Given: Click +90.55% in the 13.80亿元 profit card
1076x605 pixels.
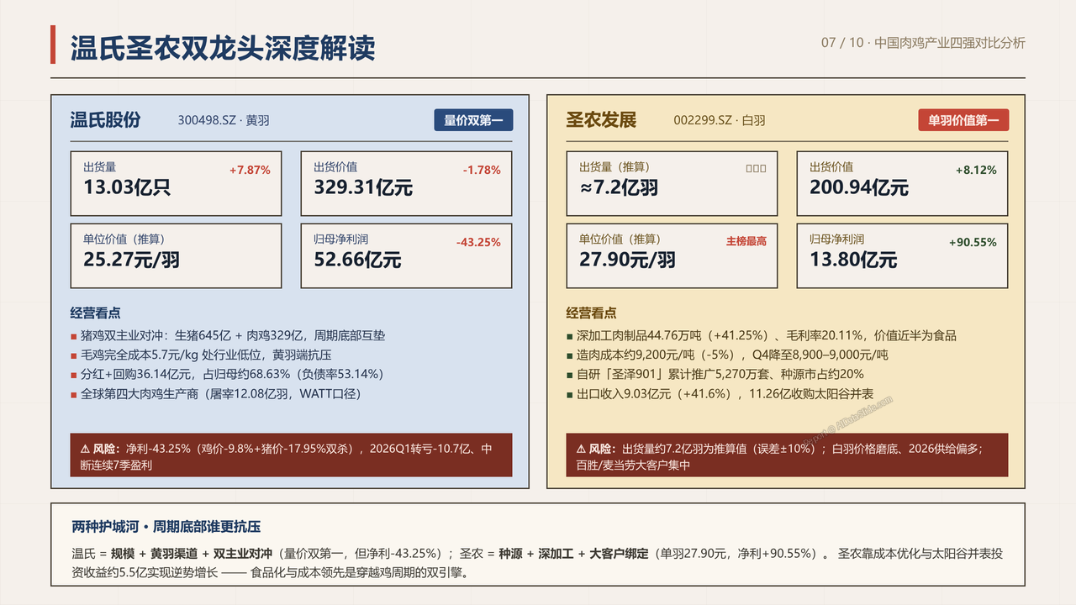Looking at the screenshot, I should coord(973,242).
